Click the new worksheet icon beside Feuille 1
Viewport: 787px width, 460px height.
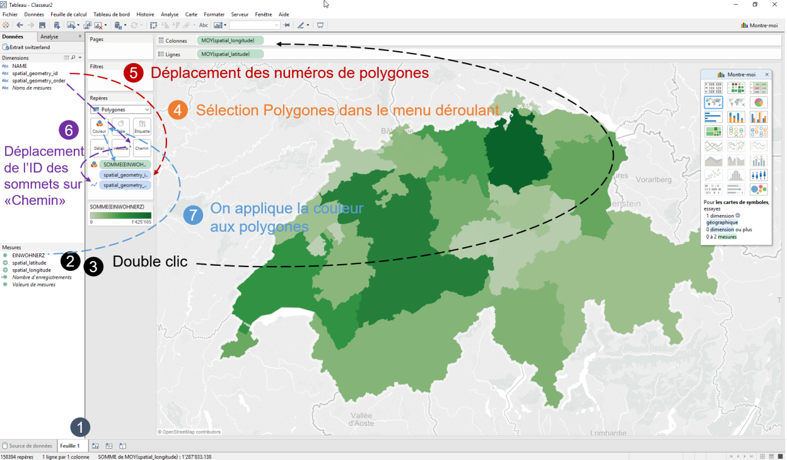95,446
